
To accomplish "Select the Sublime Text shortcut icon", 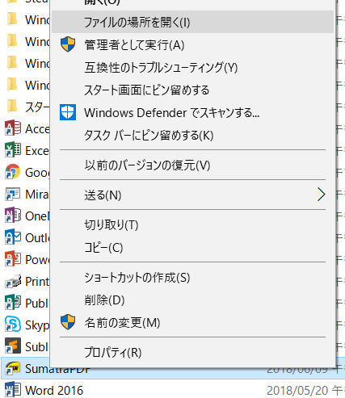I will (13, 346).
